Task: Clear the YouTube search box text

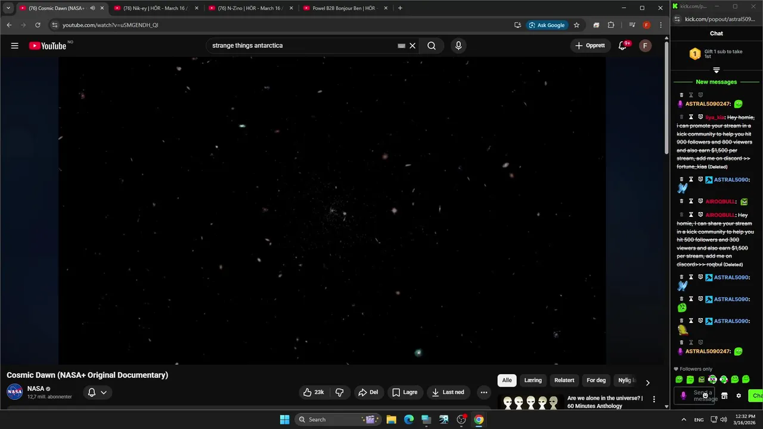Action: click(412, 45)
